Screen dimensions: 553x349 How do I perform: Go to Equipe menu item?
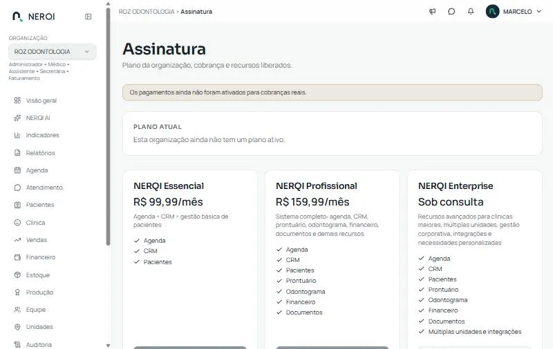tap(36, 310)
